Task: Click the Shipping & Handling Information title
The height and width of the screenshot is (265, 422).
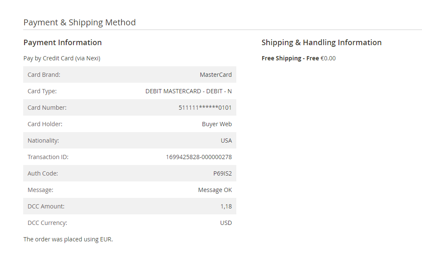Action: pyautogui.click(x=322, y=42)
